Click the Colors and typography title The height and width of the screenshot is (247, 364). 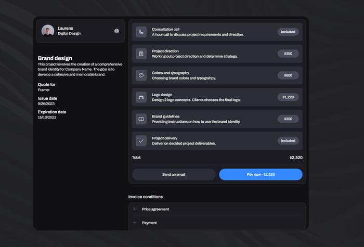[x=171, y=73]
